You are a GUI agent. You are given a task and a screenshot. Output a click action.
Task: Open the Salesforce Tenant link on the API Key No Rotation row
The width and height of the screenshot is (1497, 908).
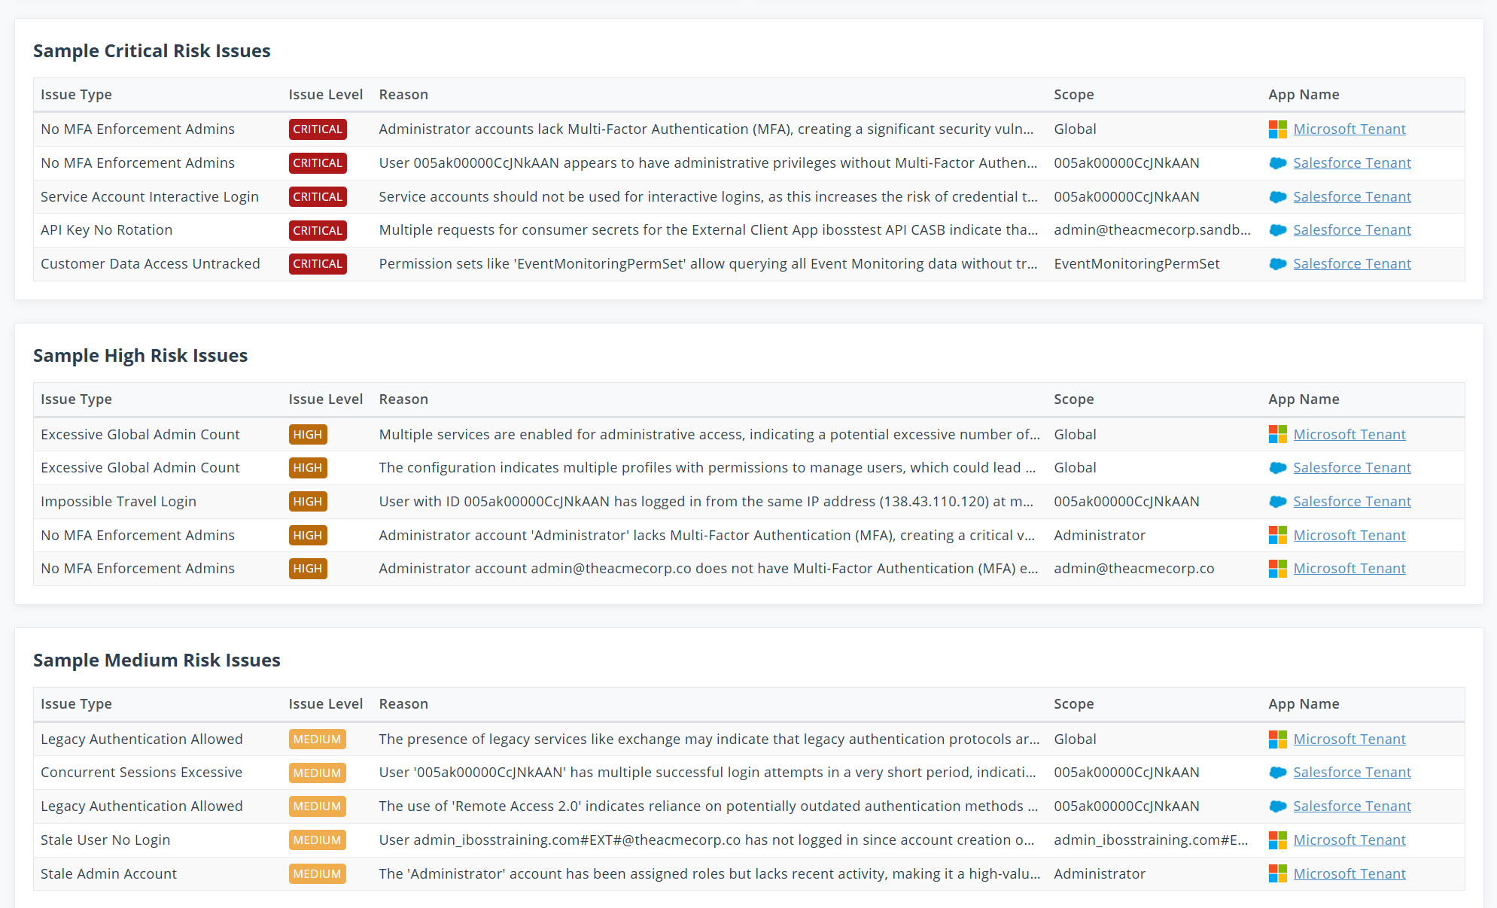tap(1352, 230)
